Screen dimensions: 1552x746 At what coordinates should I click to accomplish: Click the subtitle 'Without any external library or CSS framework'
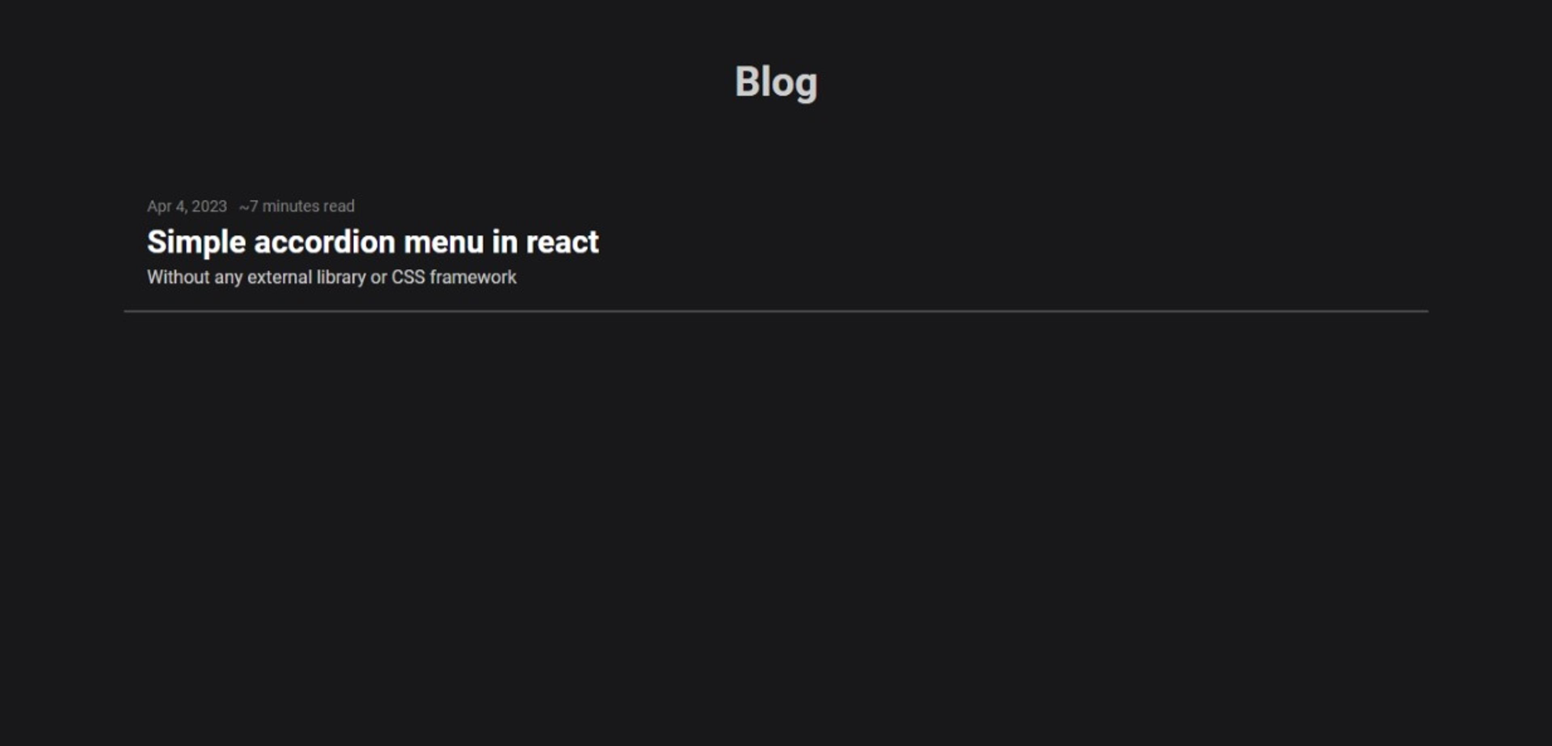point(331,277)
